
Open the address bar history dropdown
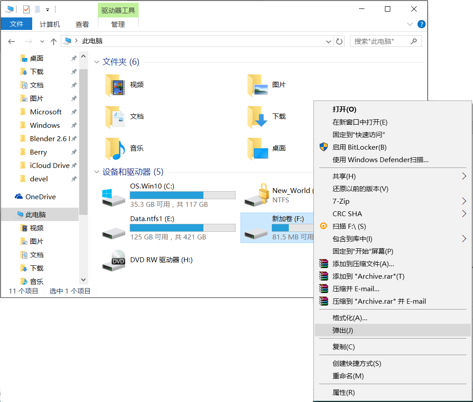pos(329,42)
